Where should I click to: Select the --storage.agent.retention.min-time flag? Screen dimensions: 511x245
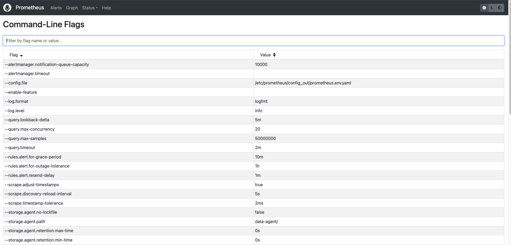point(38,240)
